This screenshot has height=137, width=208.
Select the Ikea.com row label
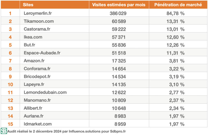(x=33, y=37)
